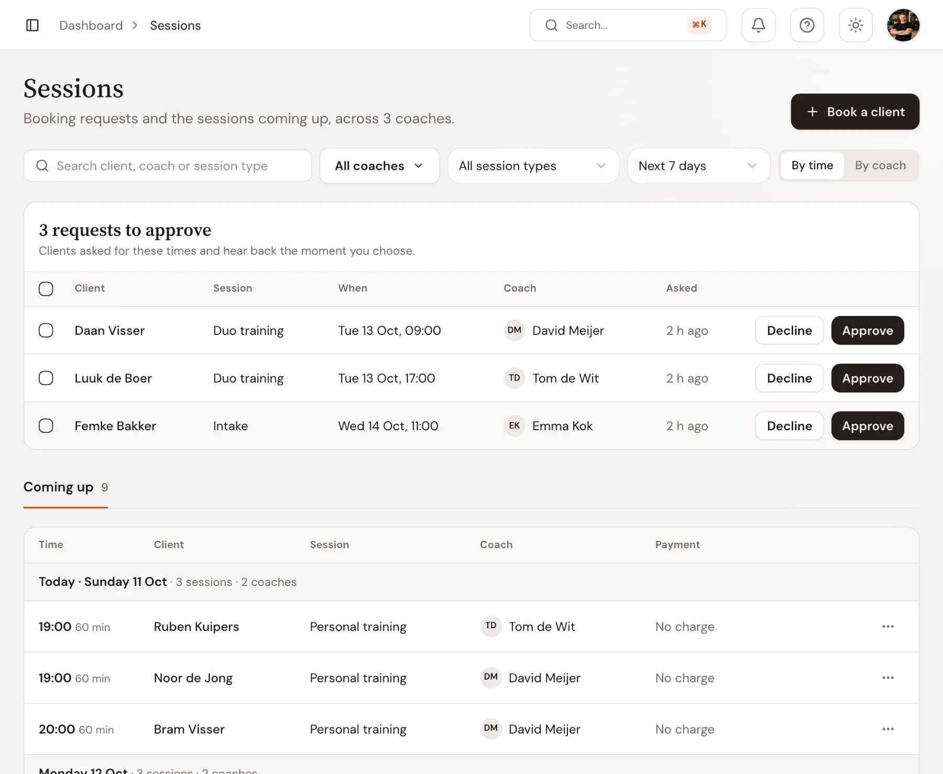The image size is (943, 774).
Task: Click the DM avatar in Noor de Jong's row
Action: (x=491, y=678)
